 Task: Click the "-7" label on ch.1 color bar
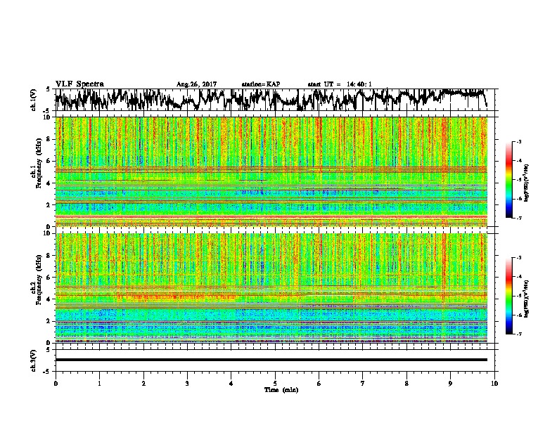point(518,218)
